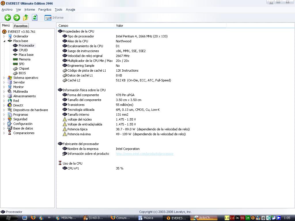Click the EVEREST info icon at the tree root
The image size is (295, 221).
(x=4, y=32)
